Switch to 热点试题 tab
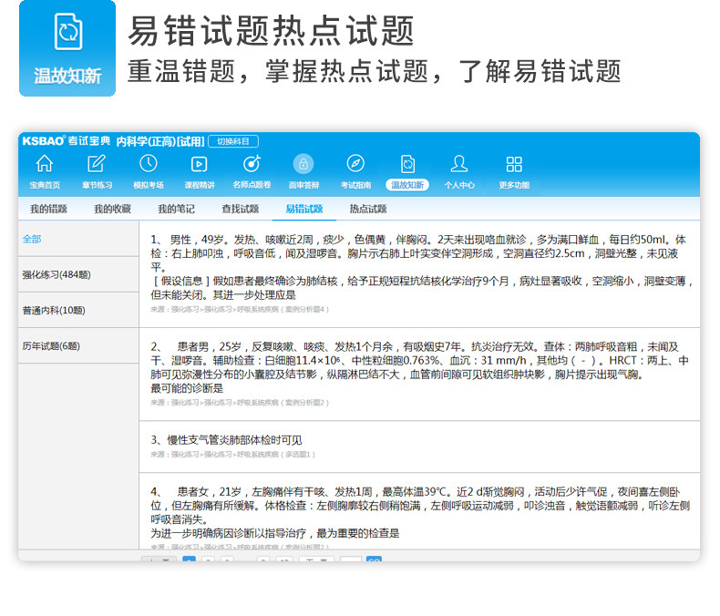 pos(368,210)
